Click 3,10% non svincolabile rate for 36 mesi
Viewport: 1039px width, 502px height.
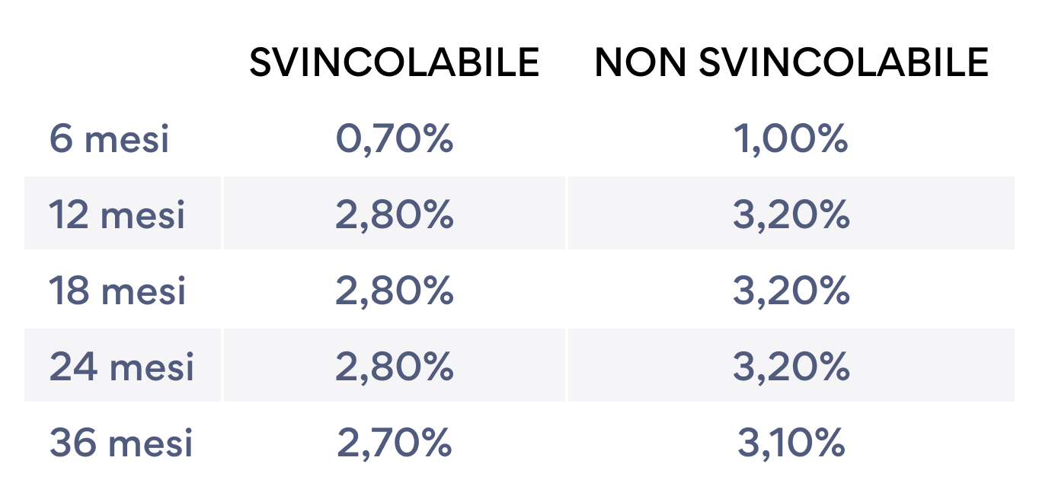[791, 444]
